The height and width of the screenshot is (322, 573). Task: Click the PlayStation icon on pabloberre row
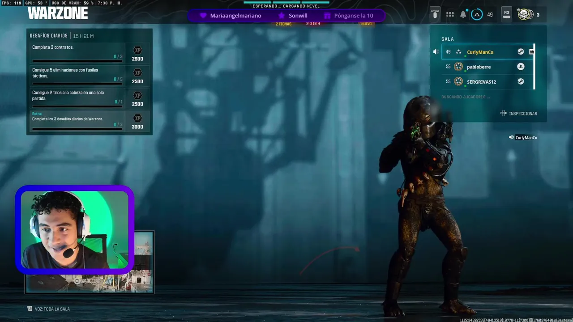521,67
